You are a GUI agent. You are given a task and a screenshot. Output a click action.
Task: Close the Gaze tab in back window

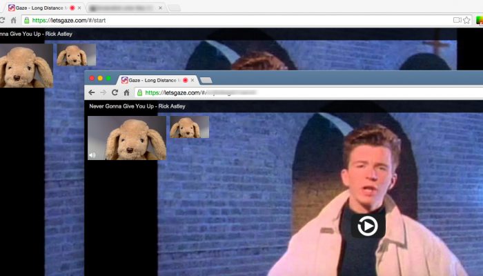[x=79, y=8]
